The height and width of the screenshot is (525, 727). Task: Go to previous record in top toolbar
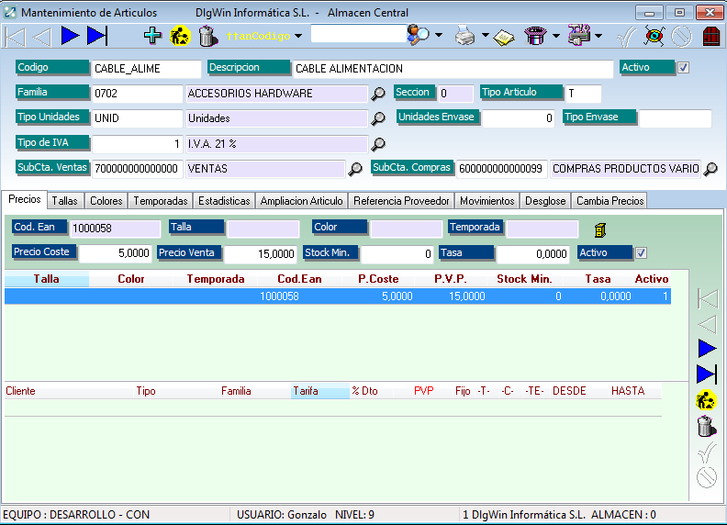pyautogui.click(x=42, y=37)
